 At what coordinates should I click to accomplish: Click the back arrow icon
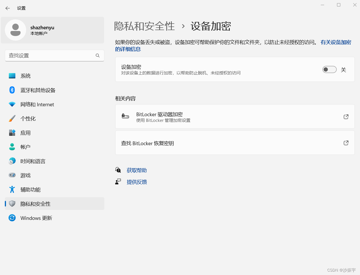coord(8,8)
